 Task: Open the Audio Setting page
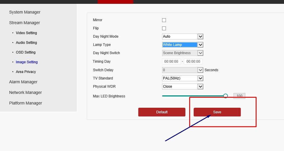click(26, 43)
